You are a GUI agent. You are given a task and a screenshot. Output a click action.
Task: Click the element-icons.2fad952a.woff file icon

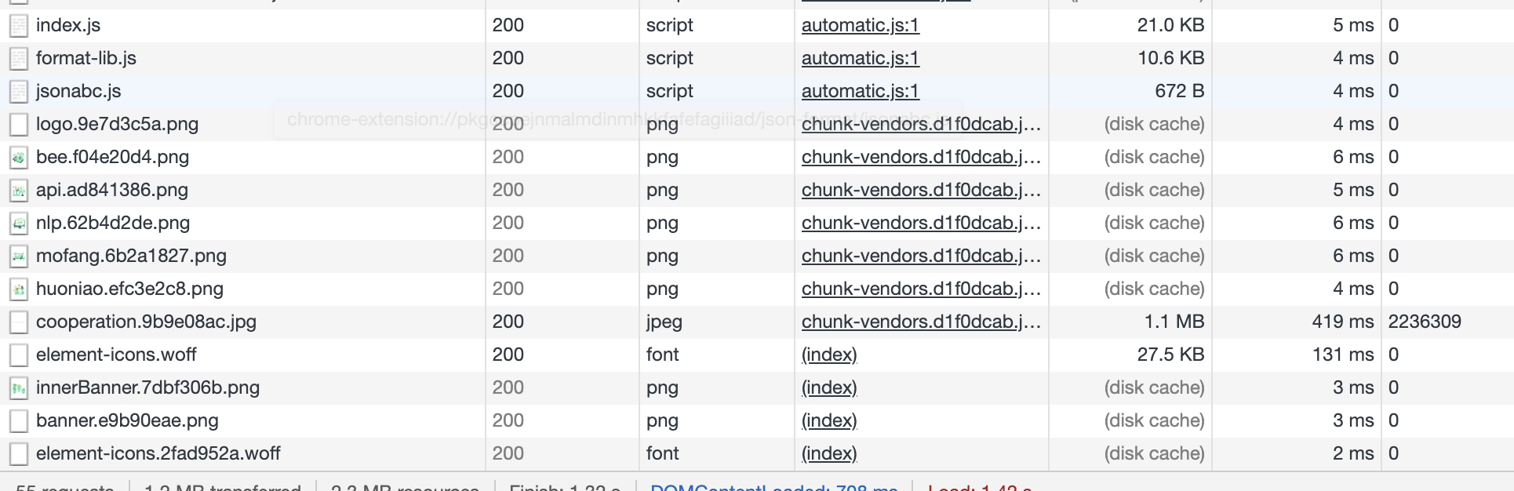(x=19, y=454)
